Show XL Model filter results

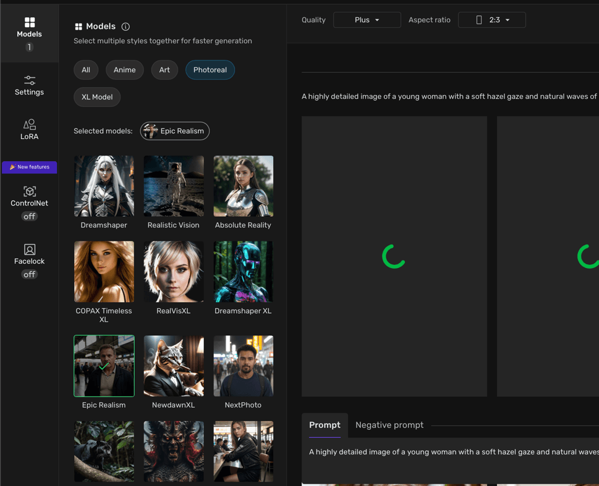click(x=97, y=97)
